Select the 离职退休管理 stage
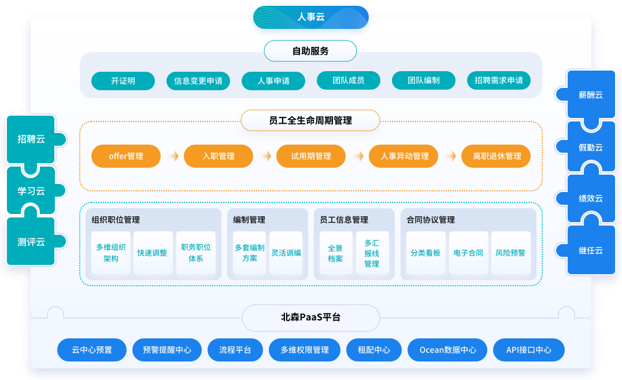Viewport: 622px width, 380px height. tap(495, 156)
